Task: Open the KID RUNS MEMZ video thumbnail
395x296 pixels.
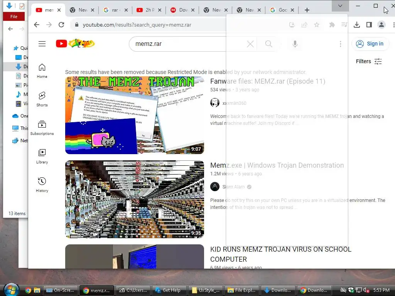Action: (x=135, y=256)
